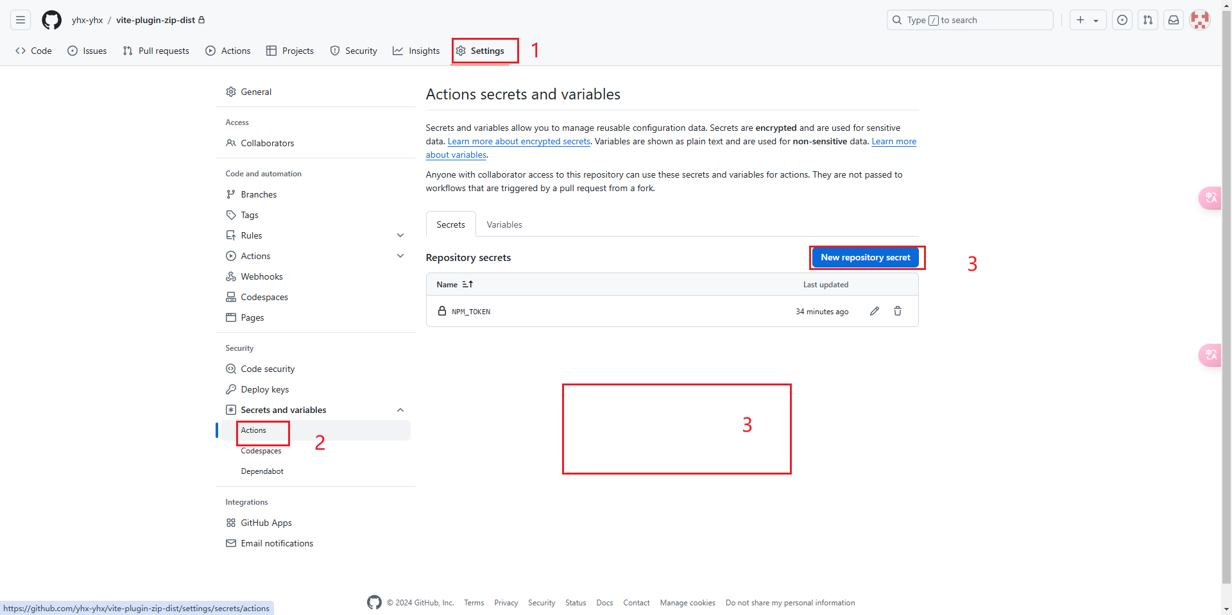Click the user avatar in header

click(x=1199, y=20)
